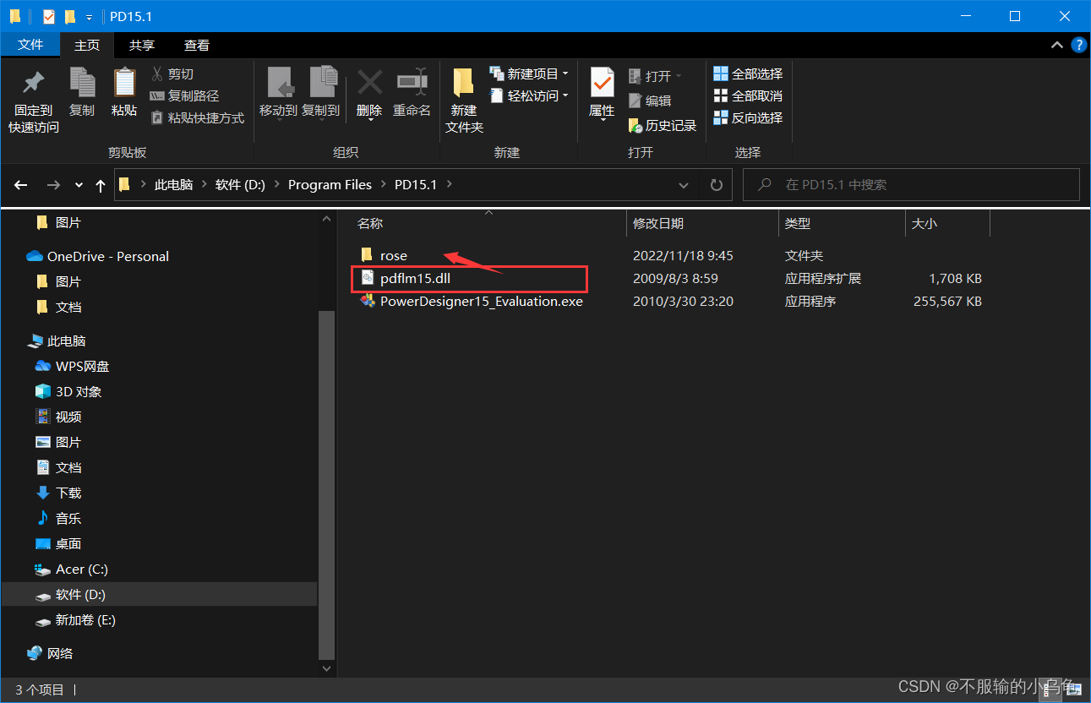Select 视频 in the sidebar
The image size is (1091, 703).
point(58,417)
